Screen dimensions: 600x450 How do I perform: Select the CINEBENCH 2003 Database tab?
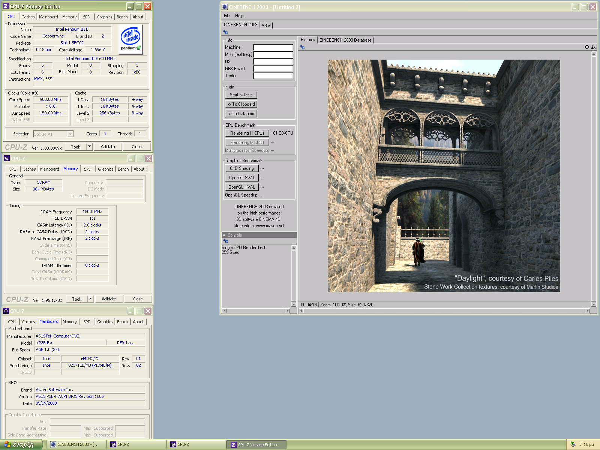point(345,40)
